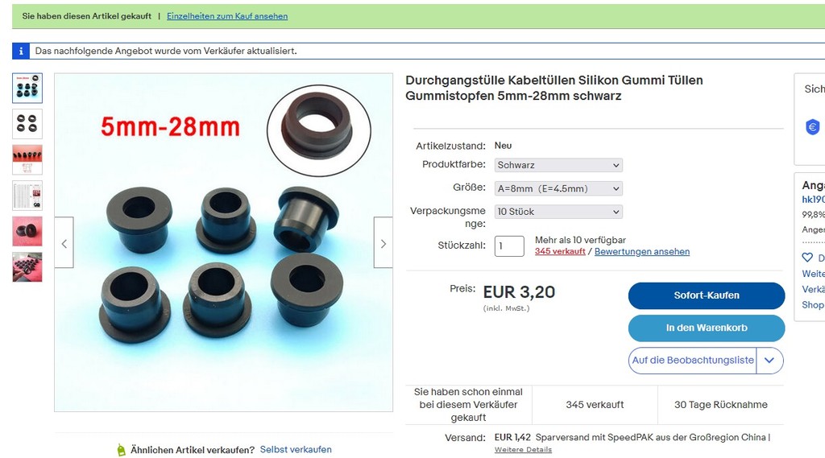Image resolution: width=825 pixels, height=458 pixels.
Task: Open the Selbst verkaufen link
Action: coord(296,450)
